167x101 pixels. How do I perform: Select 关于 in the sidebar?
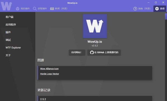(x=8, y=55)
